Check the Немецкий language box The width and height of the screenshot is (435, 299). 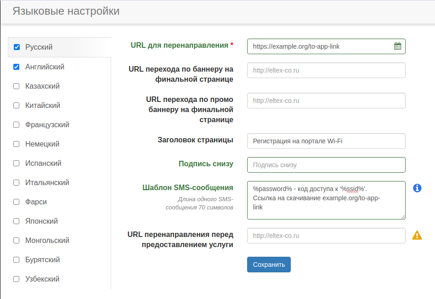[17, 144]
